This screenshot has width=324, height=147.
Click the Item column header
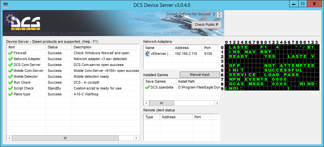26,47
